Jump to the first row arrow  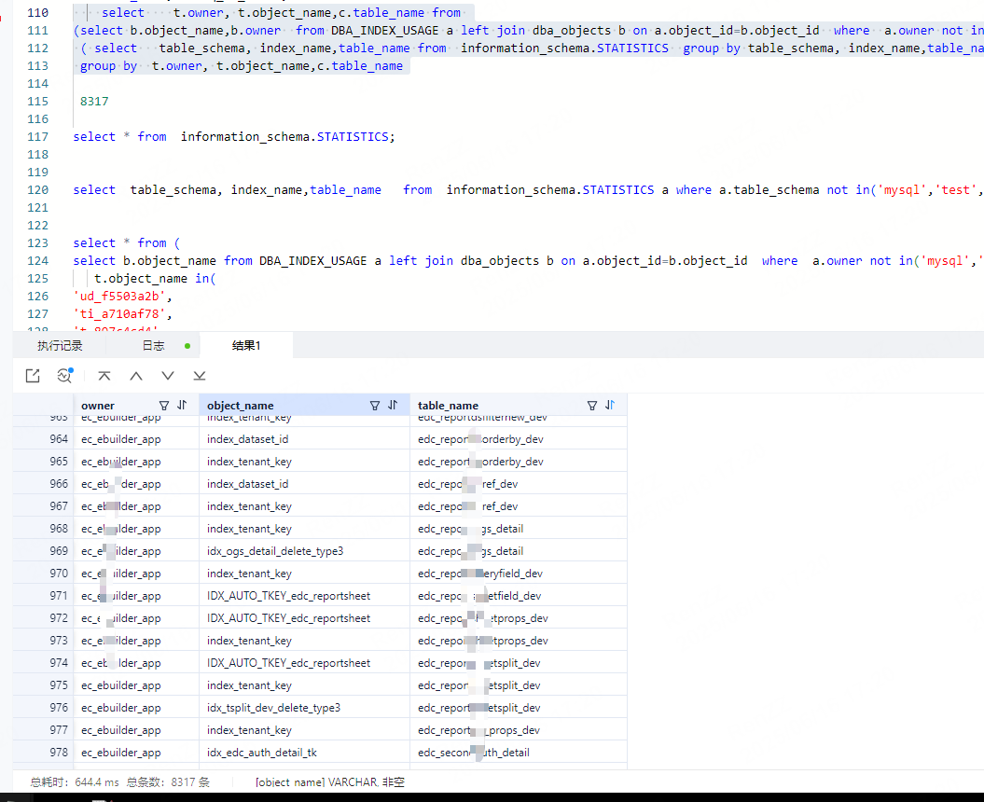[104, 376]
